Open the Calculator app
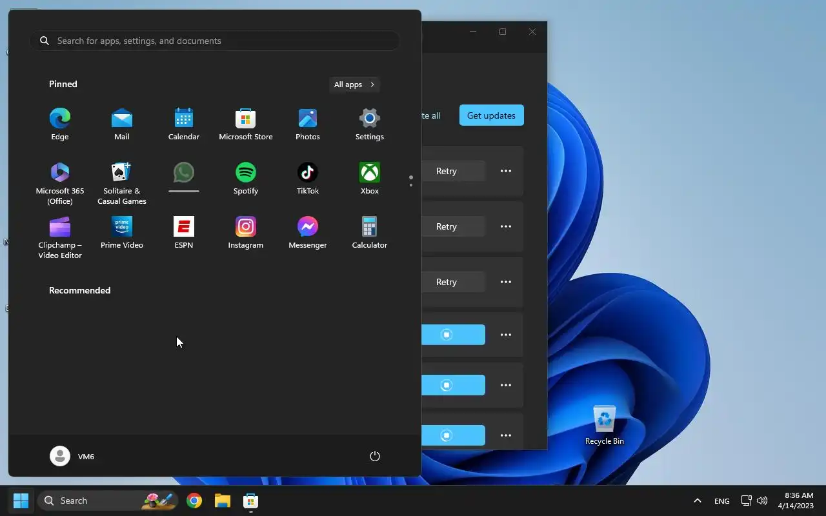 [370, 233]
